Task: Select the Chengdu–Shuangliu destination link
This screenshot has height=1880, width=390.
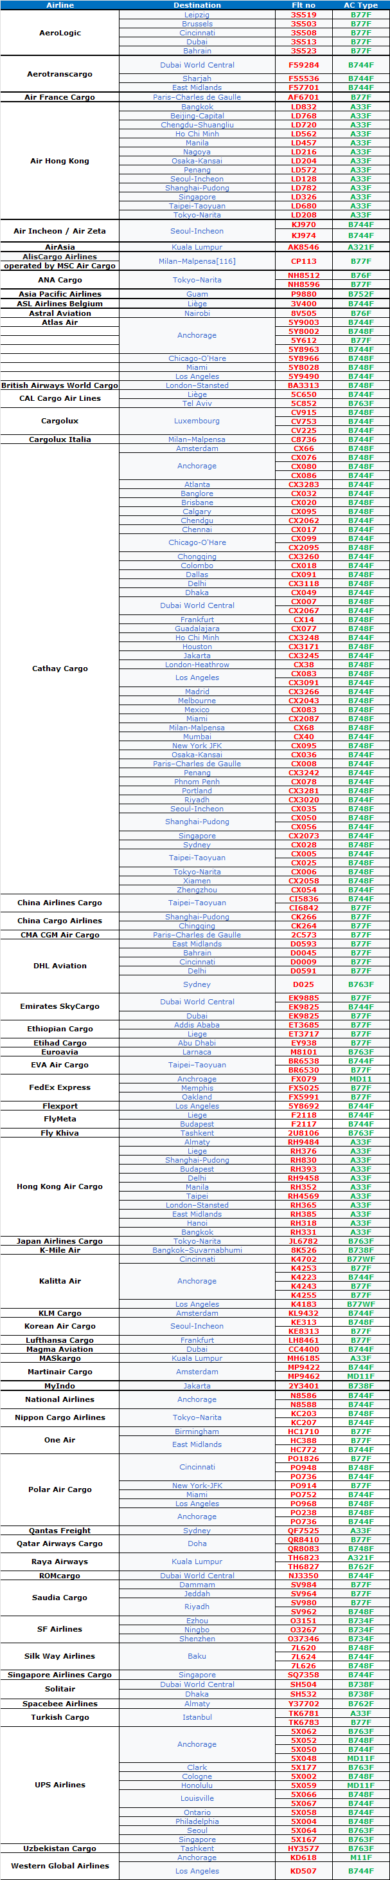Action: (197, 125)
